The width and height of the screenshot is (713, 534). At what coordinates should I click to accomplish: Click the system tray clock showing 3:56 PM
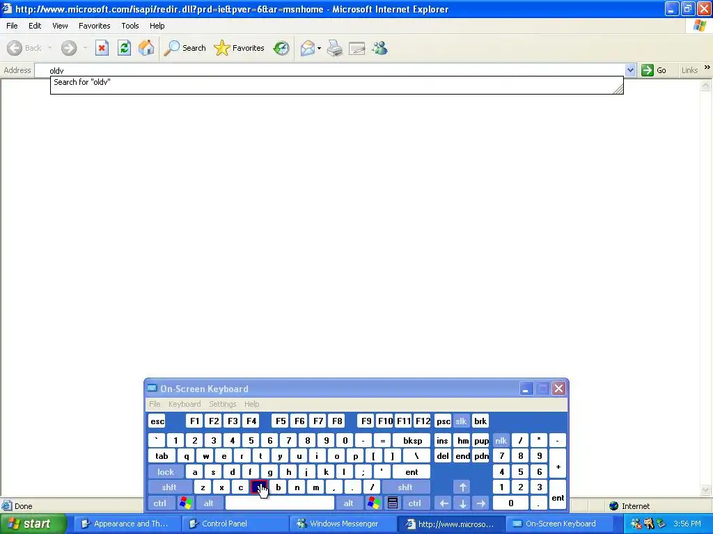[x=687, y=524]
